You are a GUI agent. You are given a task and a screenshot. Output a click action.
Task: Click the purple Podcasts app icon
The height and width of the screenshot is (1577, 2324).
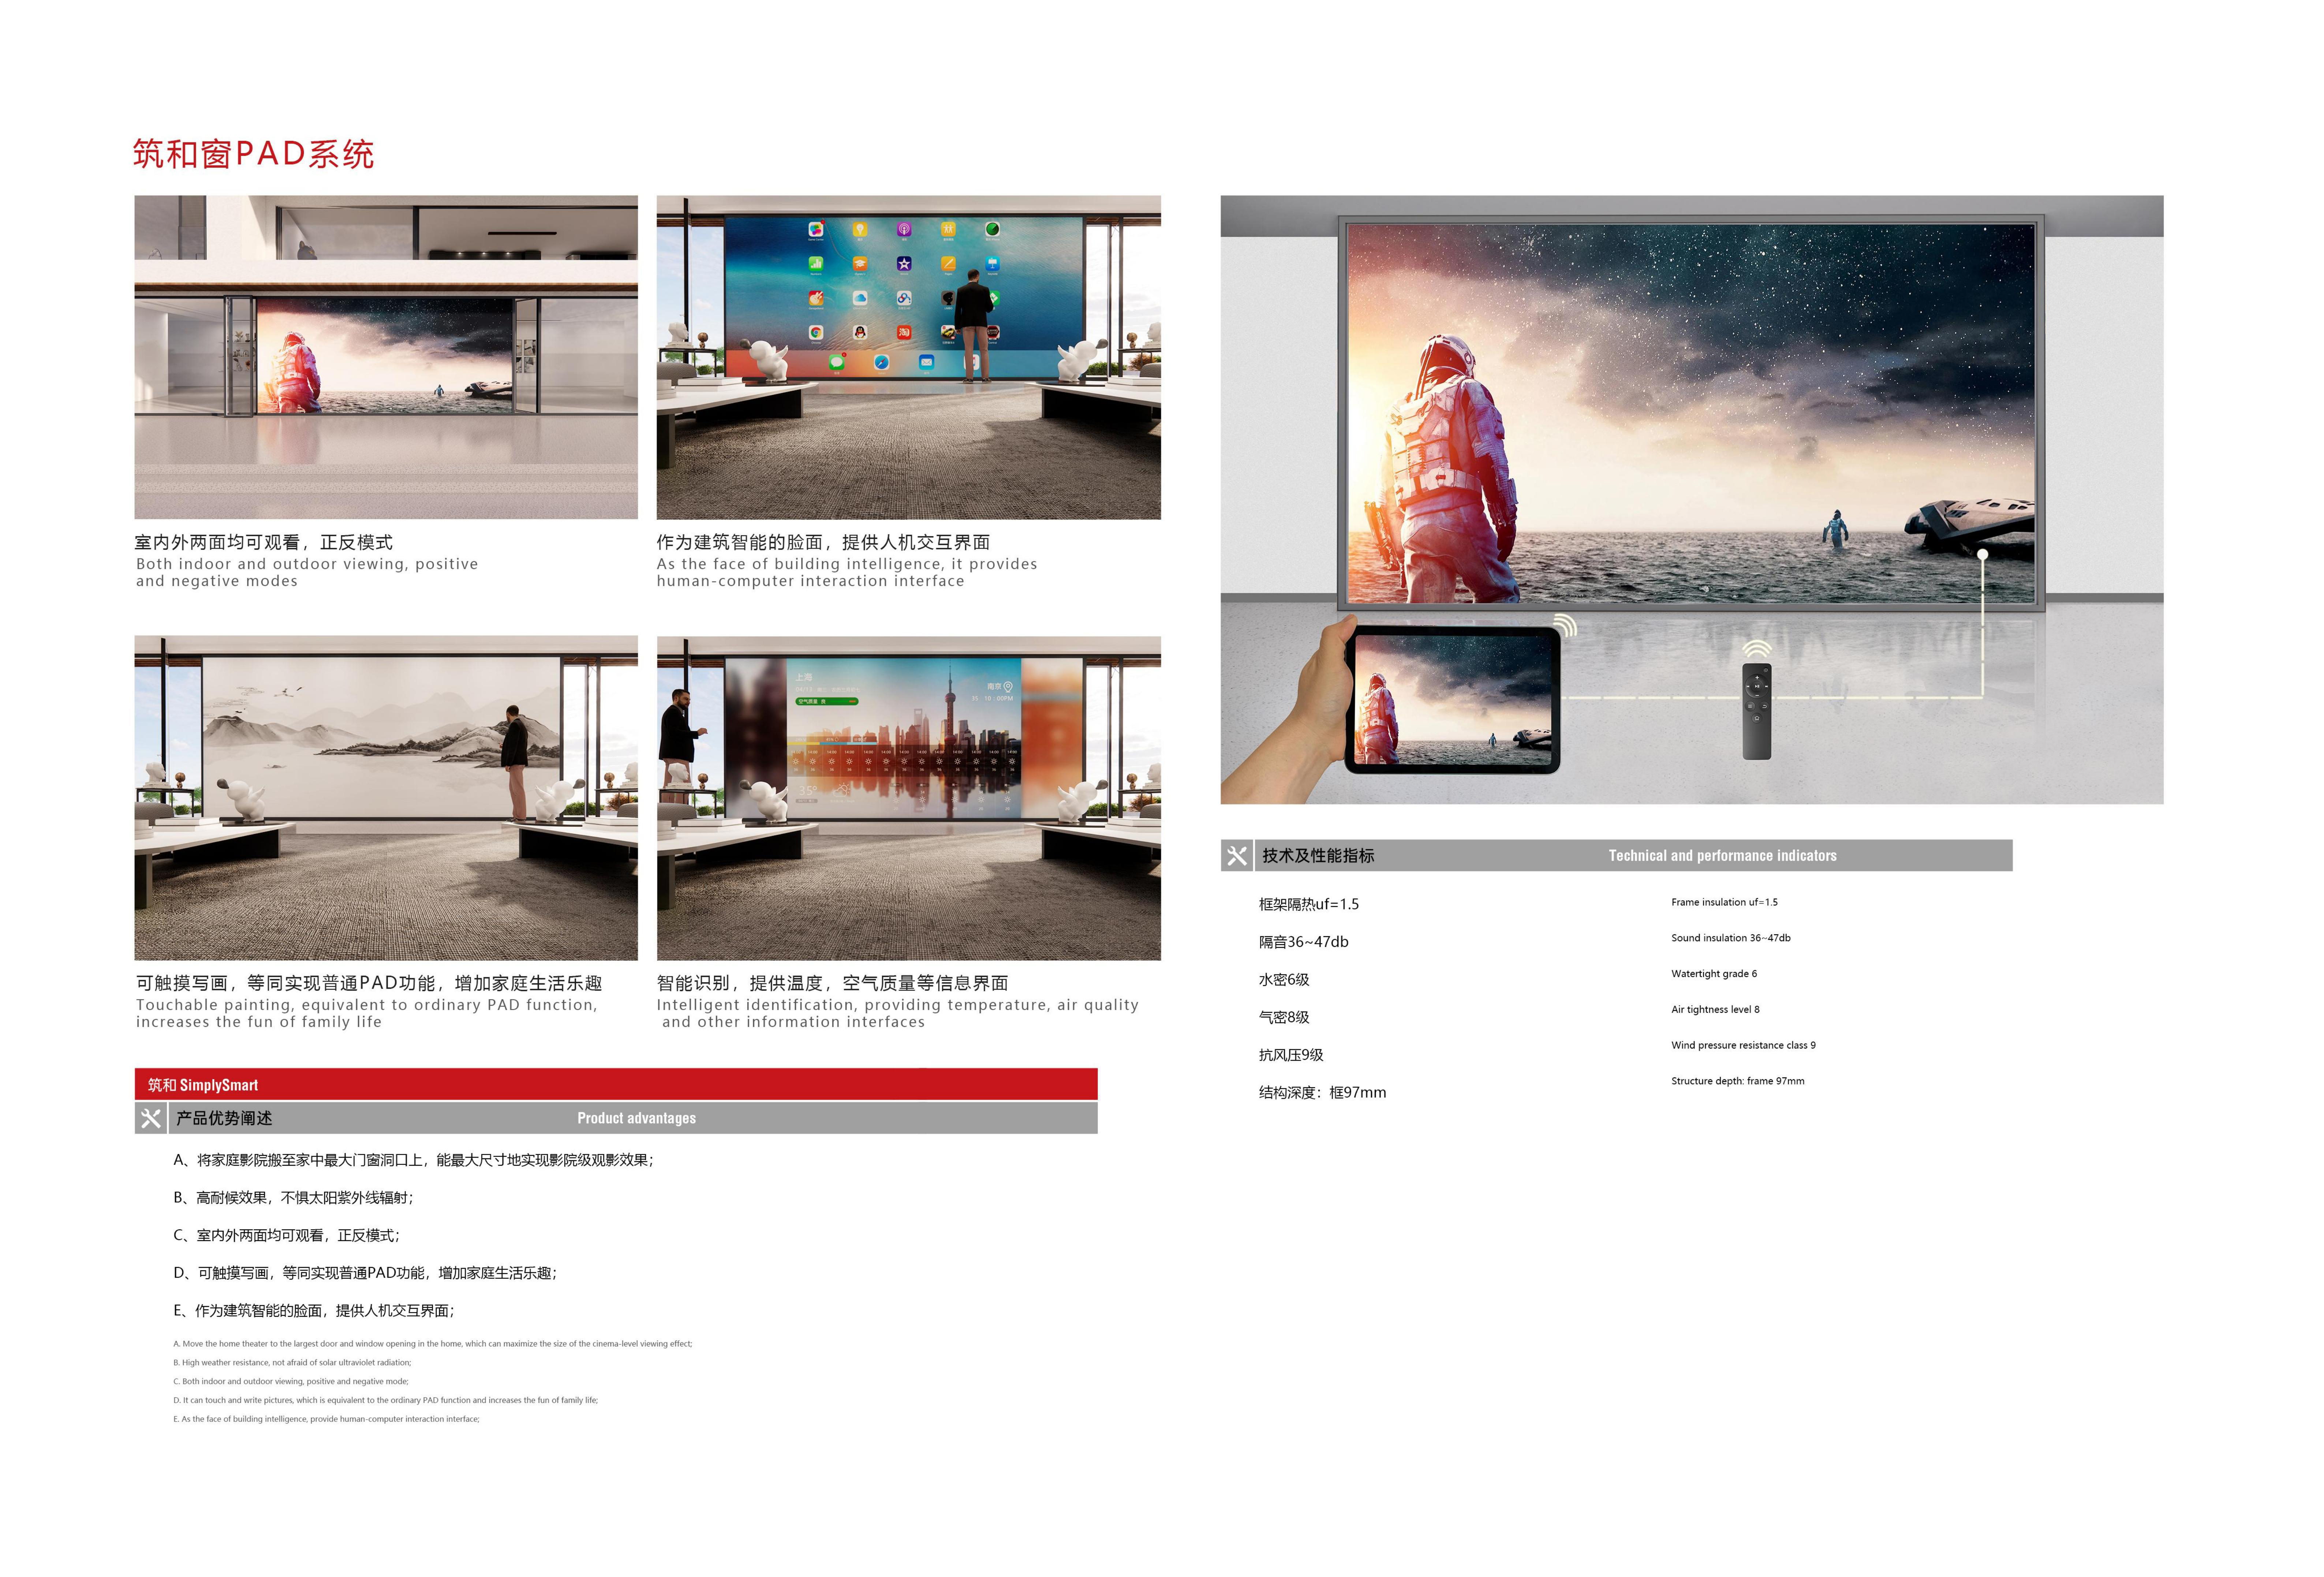coord(904,229)
